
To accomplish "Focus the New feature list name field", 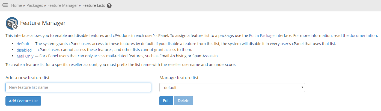I will (x=78, y=87).
